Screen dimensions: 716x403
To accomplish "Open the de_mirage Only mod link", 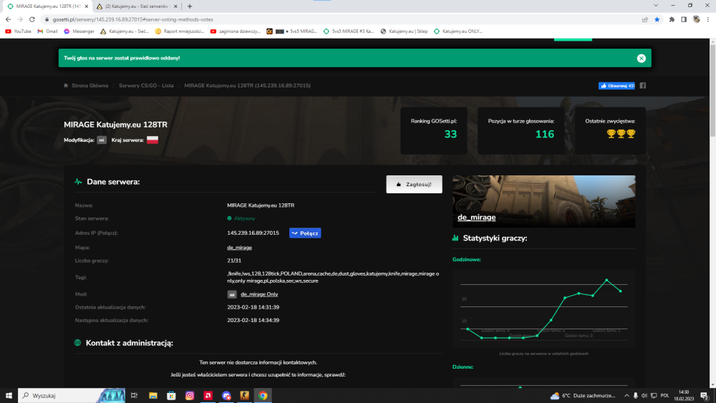I will coord(259,294).
